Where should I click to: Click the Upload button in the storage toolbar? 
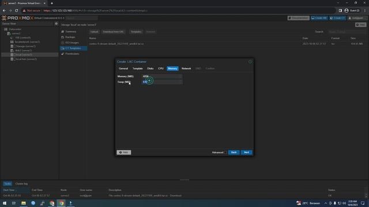(x=94, y=32)
